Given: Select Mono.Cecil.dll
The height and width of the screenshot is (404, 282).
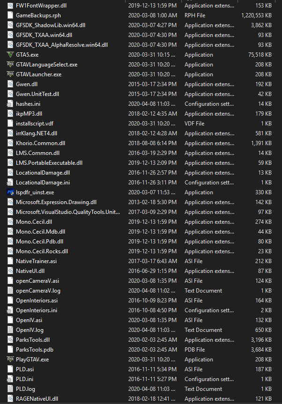Looking at the screenshot, I should [34, 222].
